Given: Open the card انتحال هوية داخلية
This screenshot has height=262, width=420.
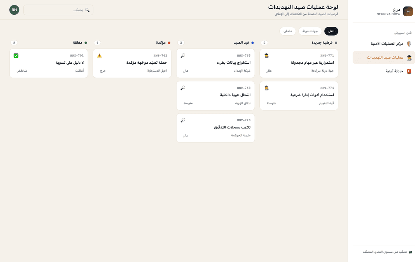Looking at the screenshot, I should click(215, 96).
